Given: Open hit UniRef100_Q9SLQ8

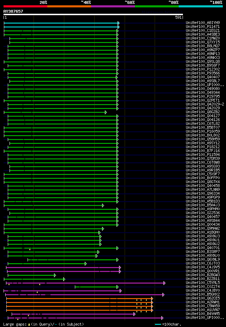Looking at the screenshot, I should point(203,61).
